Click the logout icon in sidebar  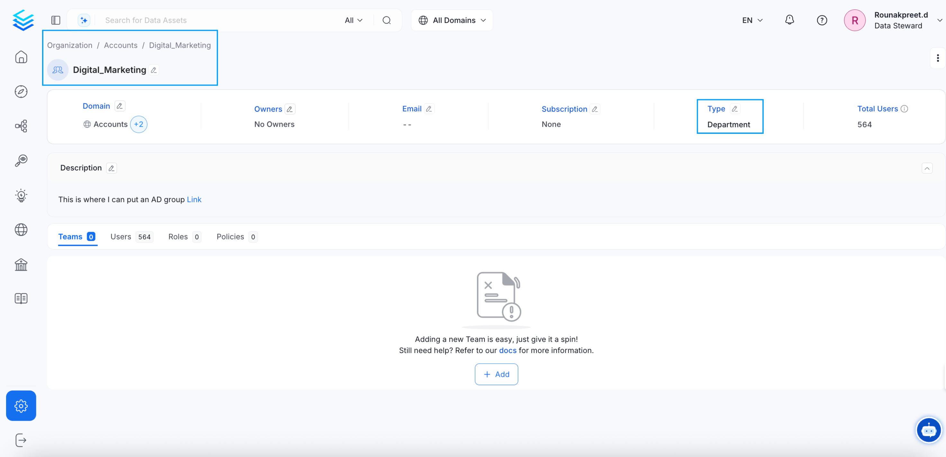click(x=21, y=440)
